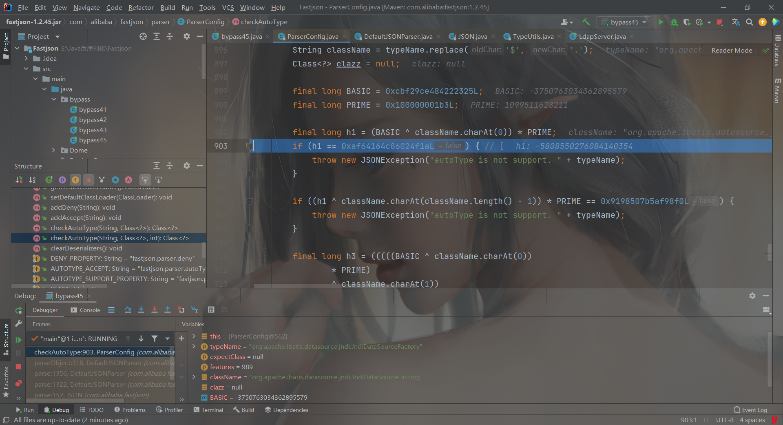Click Select Opened File target icon in Project panel
Viewport: 783px width, 425px height.
click(x=143, y=37)
